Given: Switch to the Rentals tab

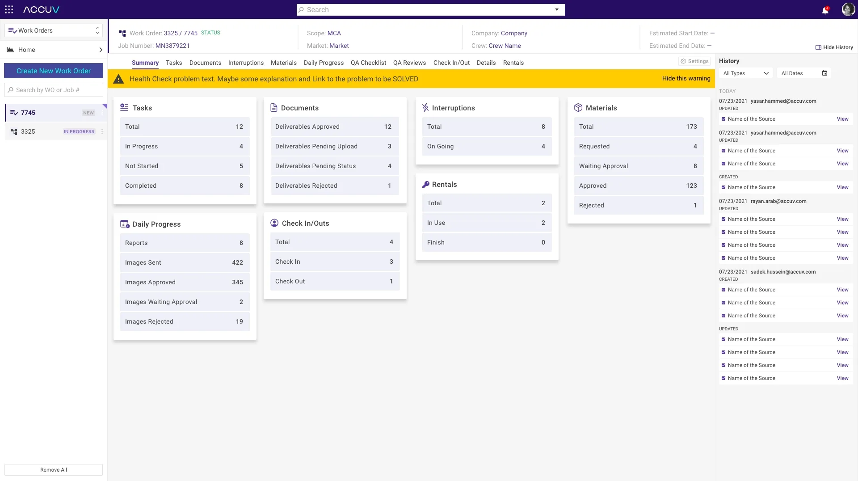Looking at the screenshot, I should pyautogui.click(x=513, y=63).
